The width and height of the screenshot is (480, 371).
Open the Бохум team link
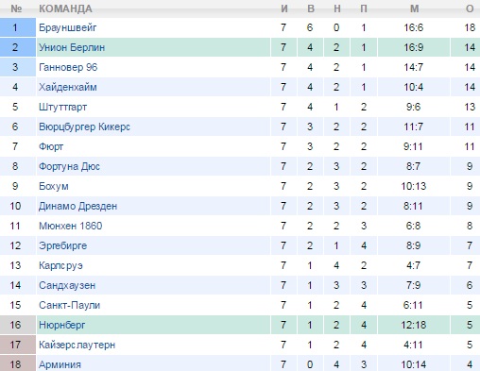[54, 186]
